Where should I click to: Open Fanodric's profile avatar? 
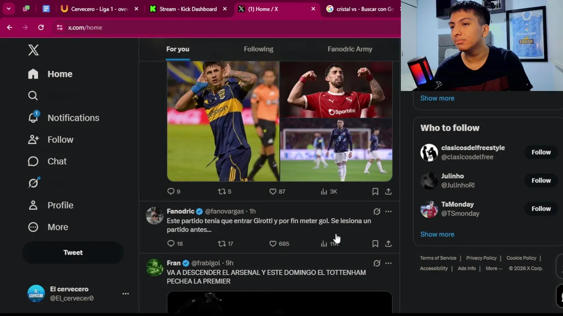[x=154, y=216]
